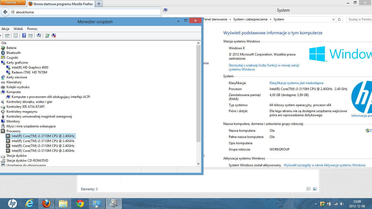372x209 pixels.
Task: Select the Kolejki wydruku printer icon
Action: click(x=3, y=87)
